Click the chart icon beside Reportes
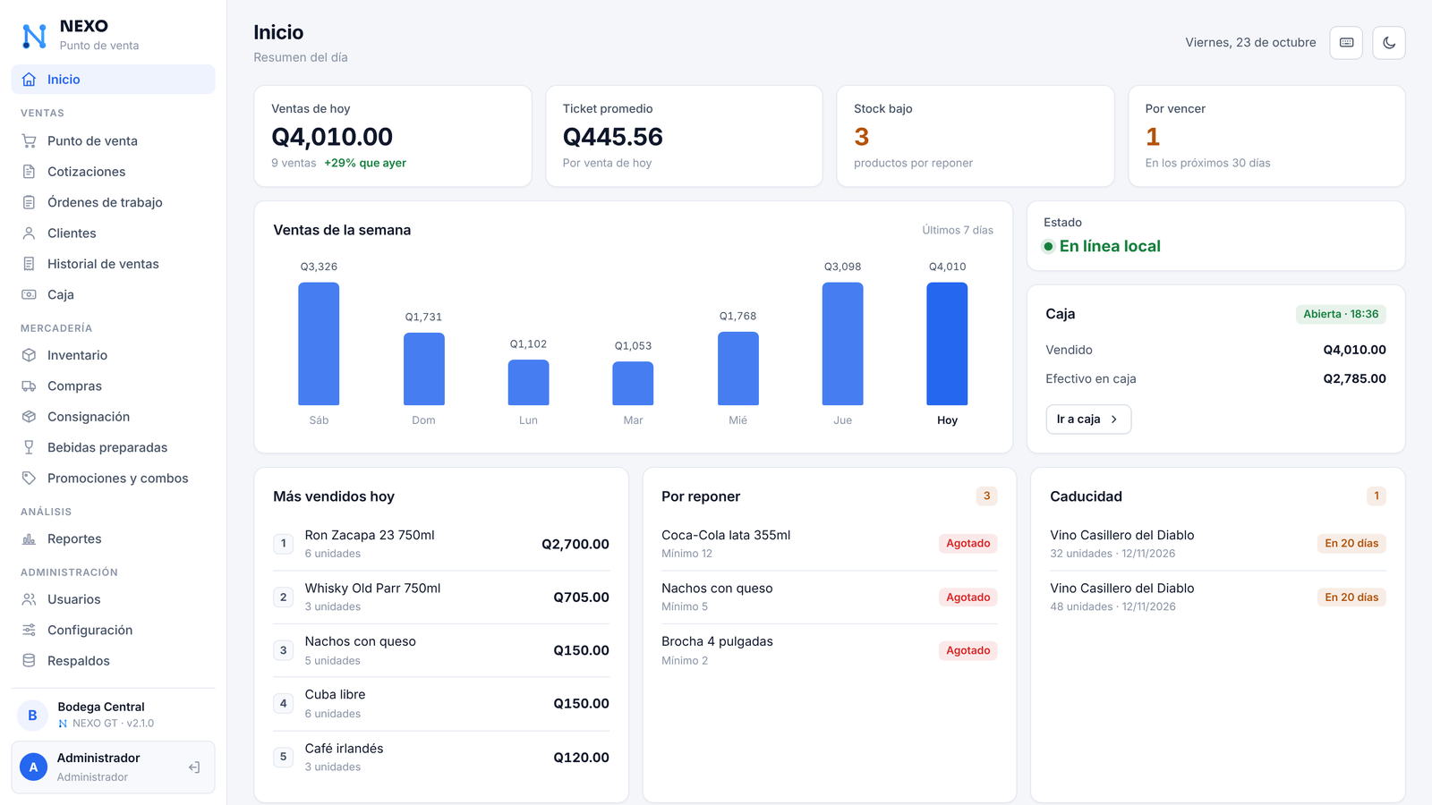Viewport: 1432px width, 805px height. (30, 539)
